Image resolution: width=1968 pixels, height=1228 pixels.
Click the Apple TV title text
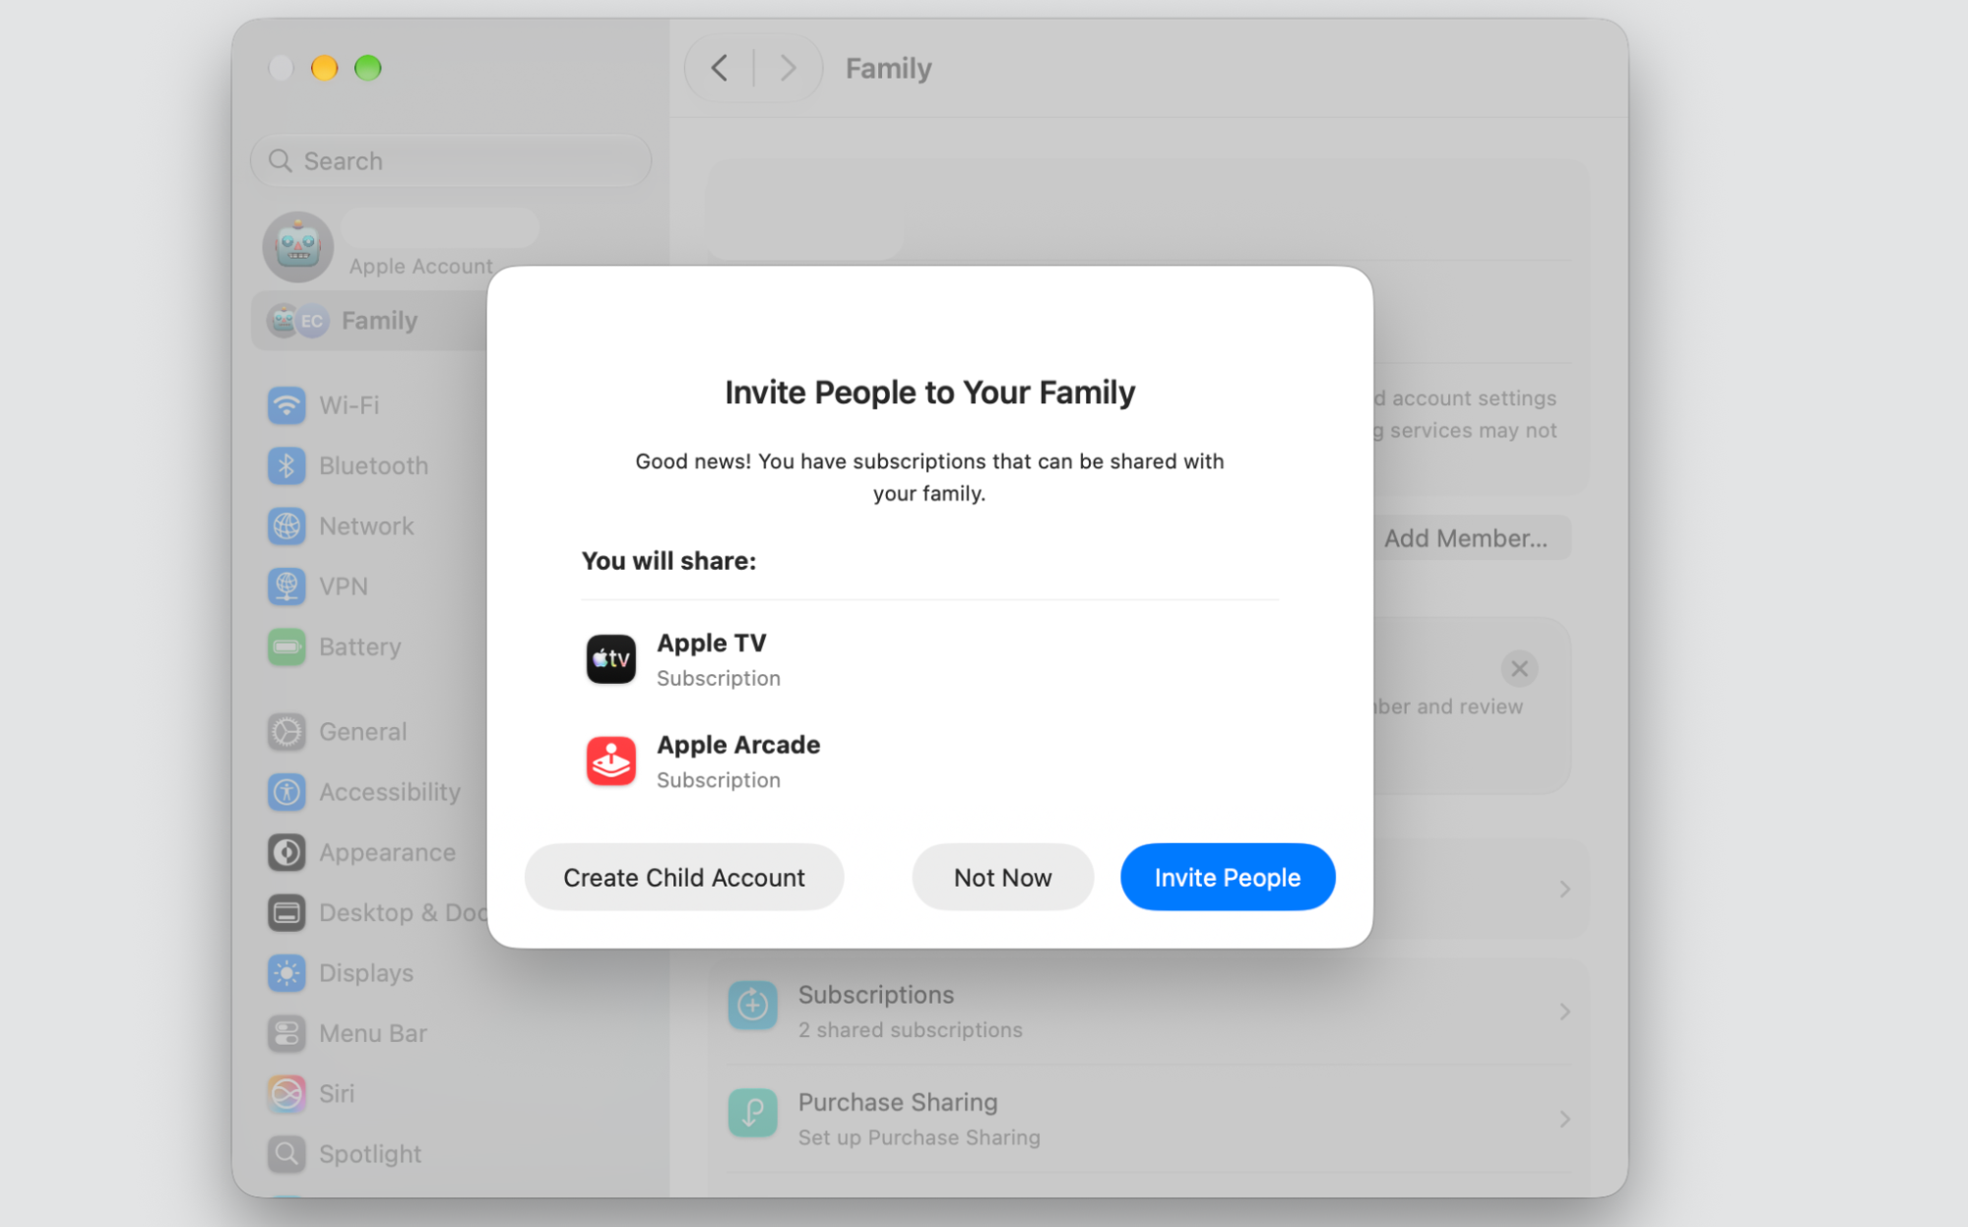point(711,643)
